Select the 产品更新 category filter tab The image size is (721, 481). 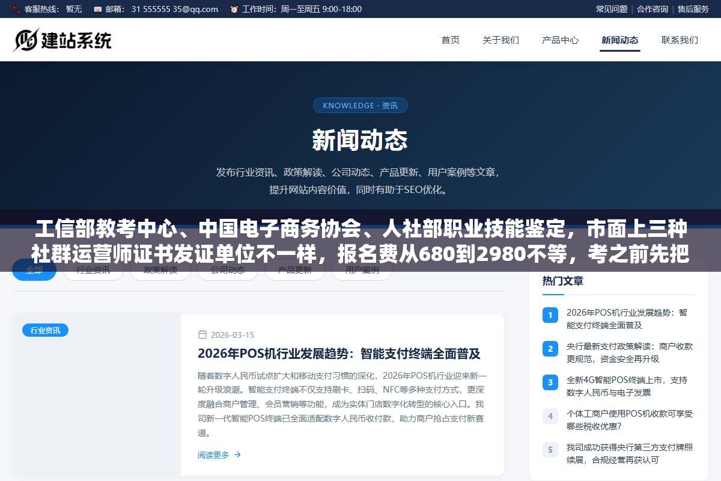point(295,270)
